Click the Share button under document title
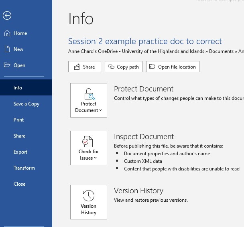244x227 pixels. pos(85,67)
